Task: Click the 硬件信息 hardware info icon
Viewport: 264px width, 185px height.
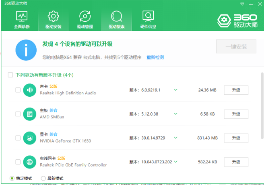Action: 148,17
